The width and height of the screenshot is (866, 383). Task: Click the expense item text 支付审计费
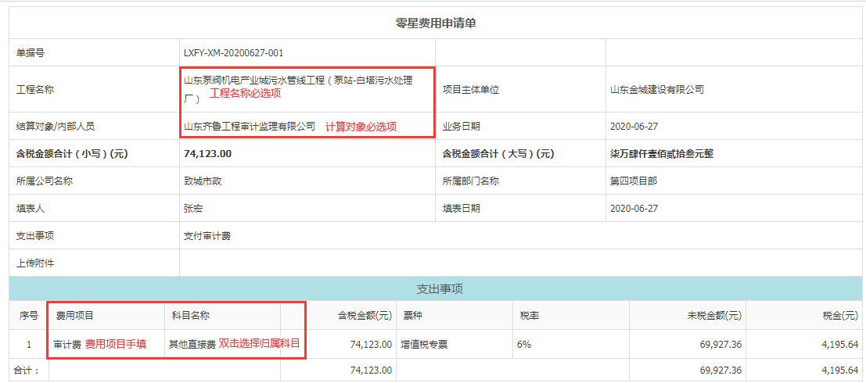pos(207,235)
